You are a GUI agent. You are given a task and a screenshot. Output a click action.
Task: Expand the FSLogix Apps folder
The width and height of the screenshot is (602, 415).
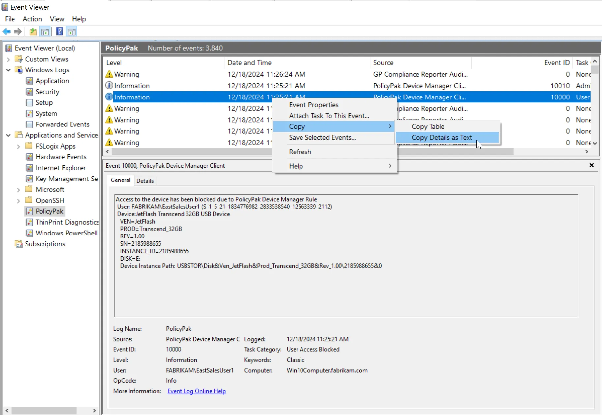[19, 146]
